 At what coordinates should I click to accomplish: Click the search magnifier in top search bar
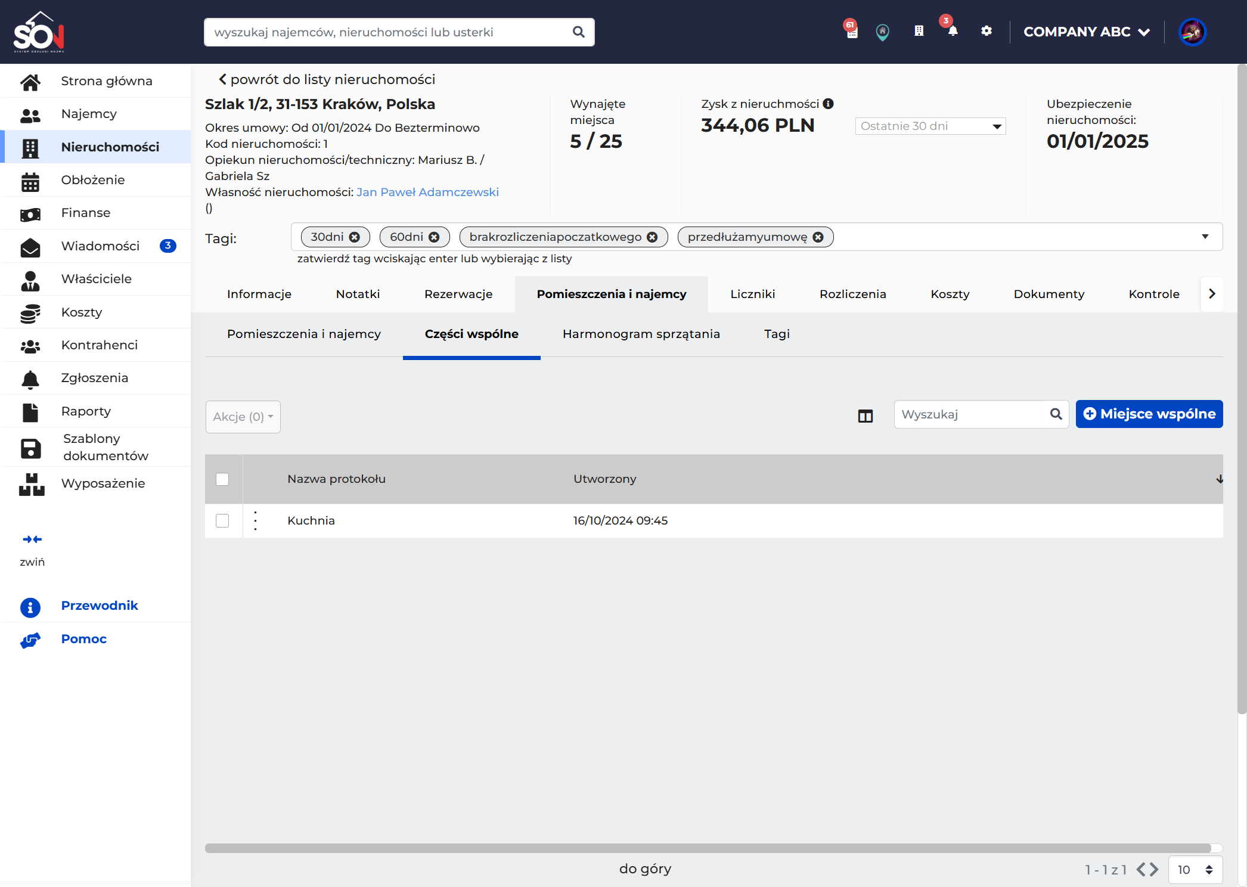coord(578,32)
